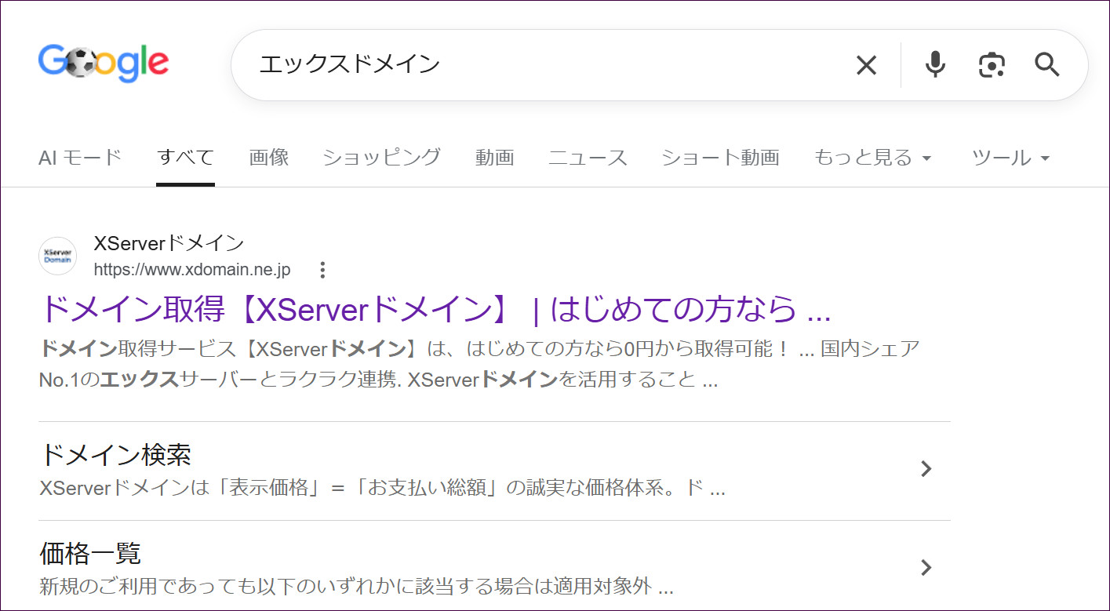Clear the search box with X icon
Screen dimensions: 1110x611
coord(866,65)
